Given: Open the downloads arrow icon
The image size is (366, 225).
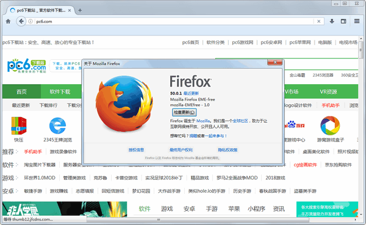Looking at the screenshot, I should click(x=332, y=21).
